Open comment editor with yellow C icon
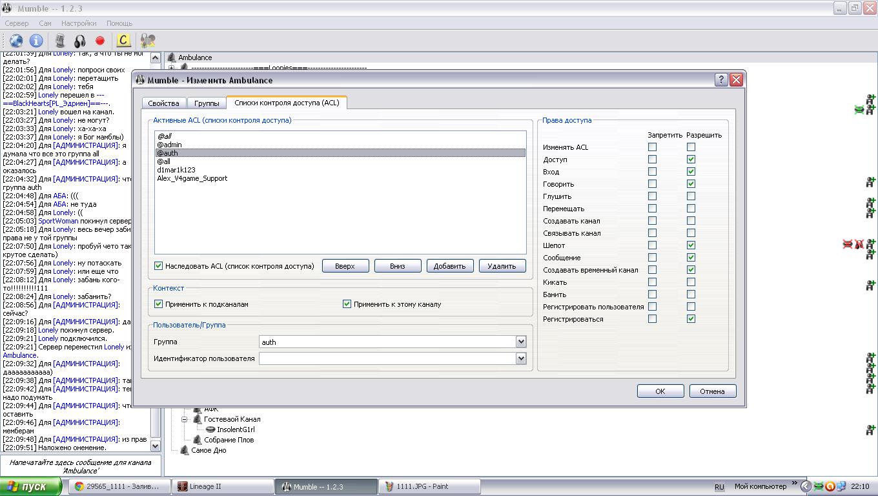This screenshot has height=496, width=878. pos(123,41)
